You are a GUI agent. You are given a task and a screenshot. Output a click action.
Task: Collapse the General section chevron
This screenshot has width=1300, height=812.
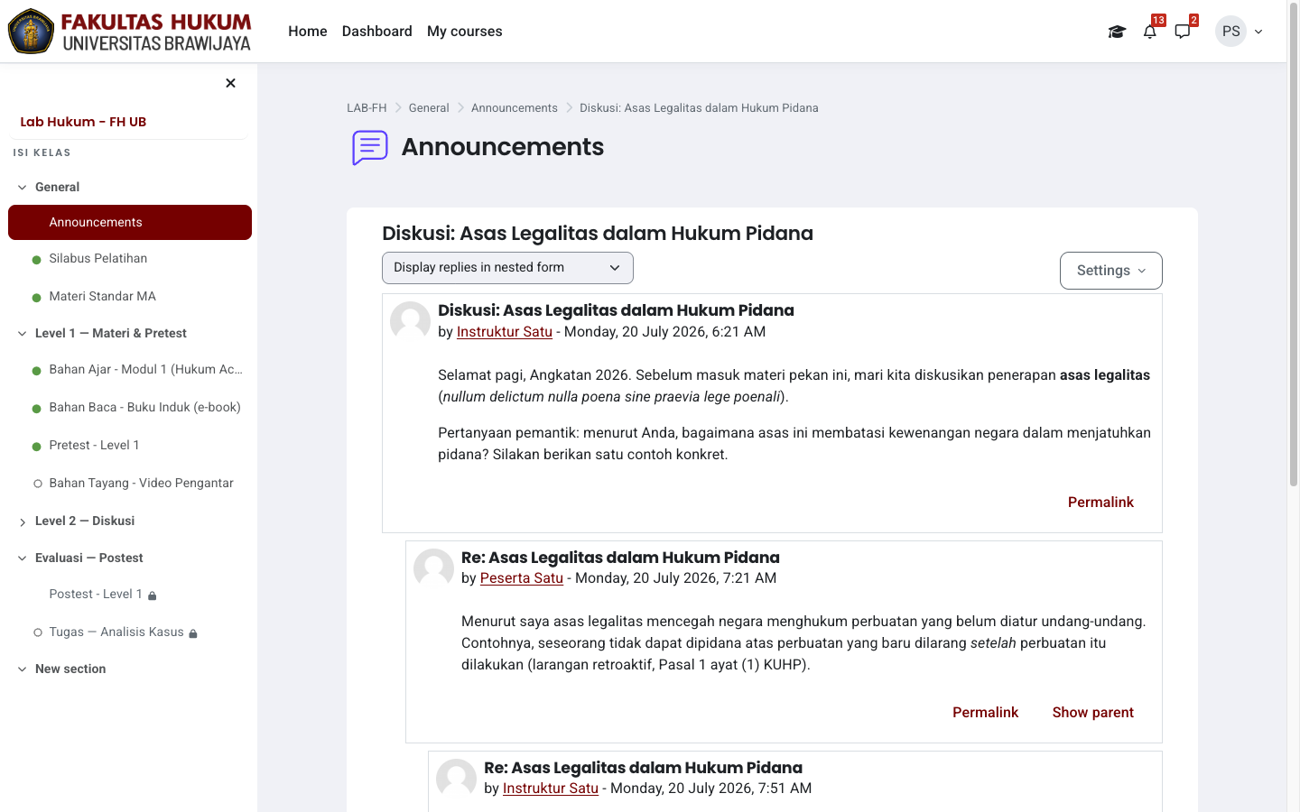pyautogui.click(x=23, y=188)
